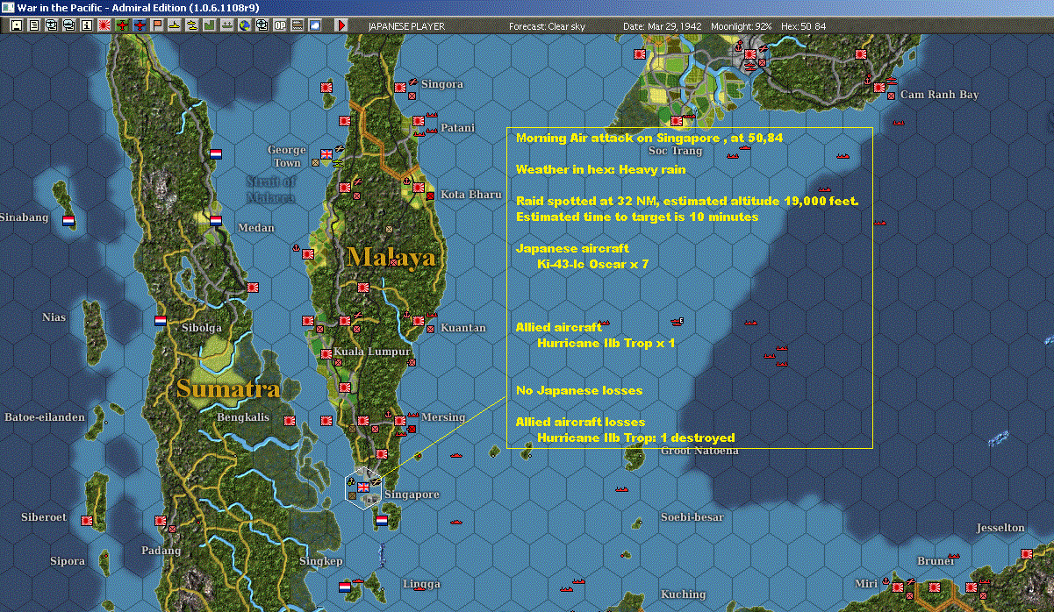Open the document list report icon

33,25
